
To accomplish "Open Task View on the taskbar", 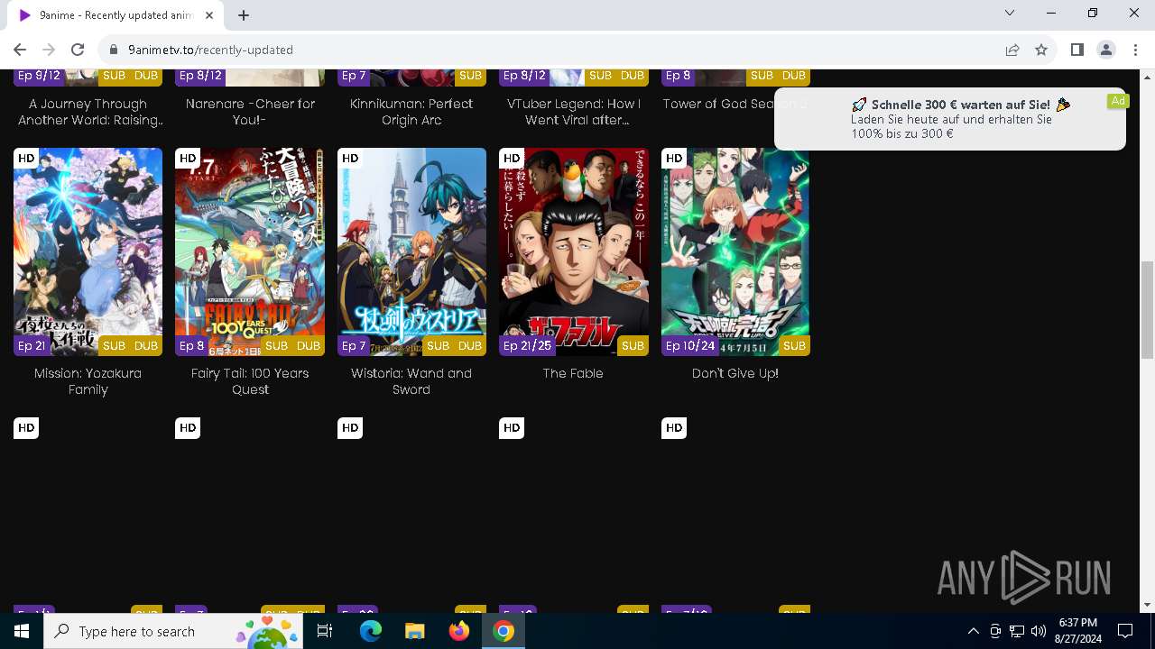I will pos(325,631).
